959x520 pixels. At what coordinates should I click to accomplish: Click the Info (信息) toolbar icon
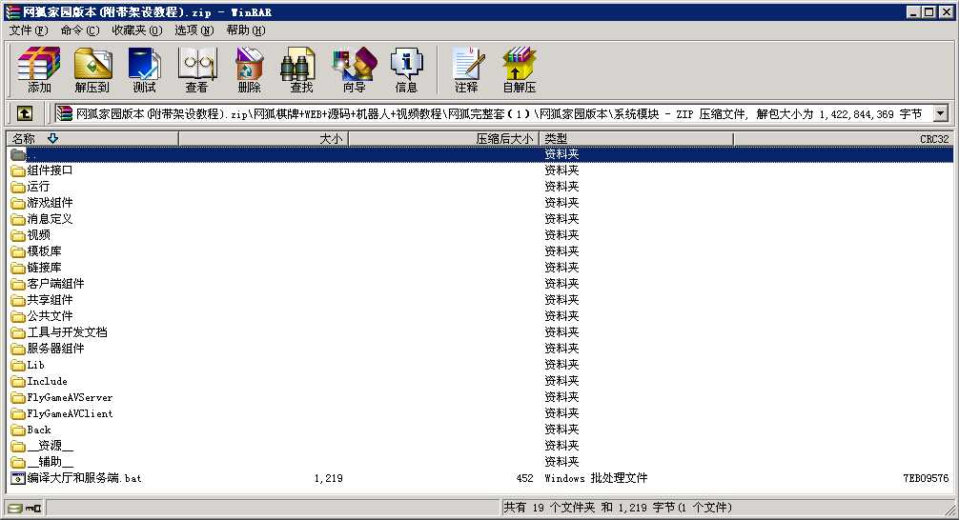(406, 70)
